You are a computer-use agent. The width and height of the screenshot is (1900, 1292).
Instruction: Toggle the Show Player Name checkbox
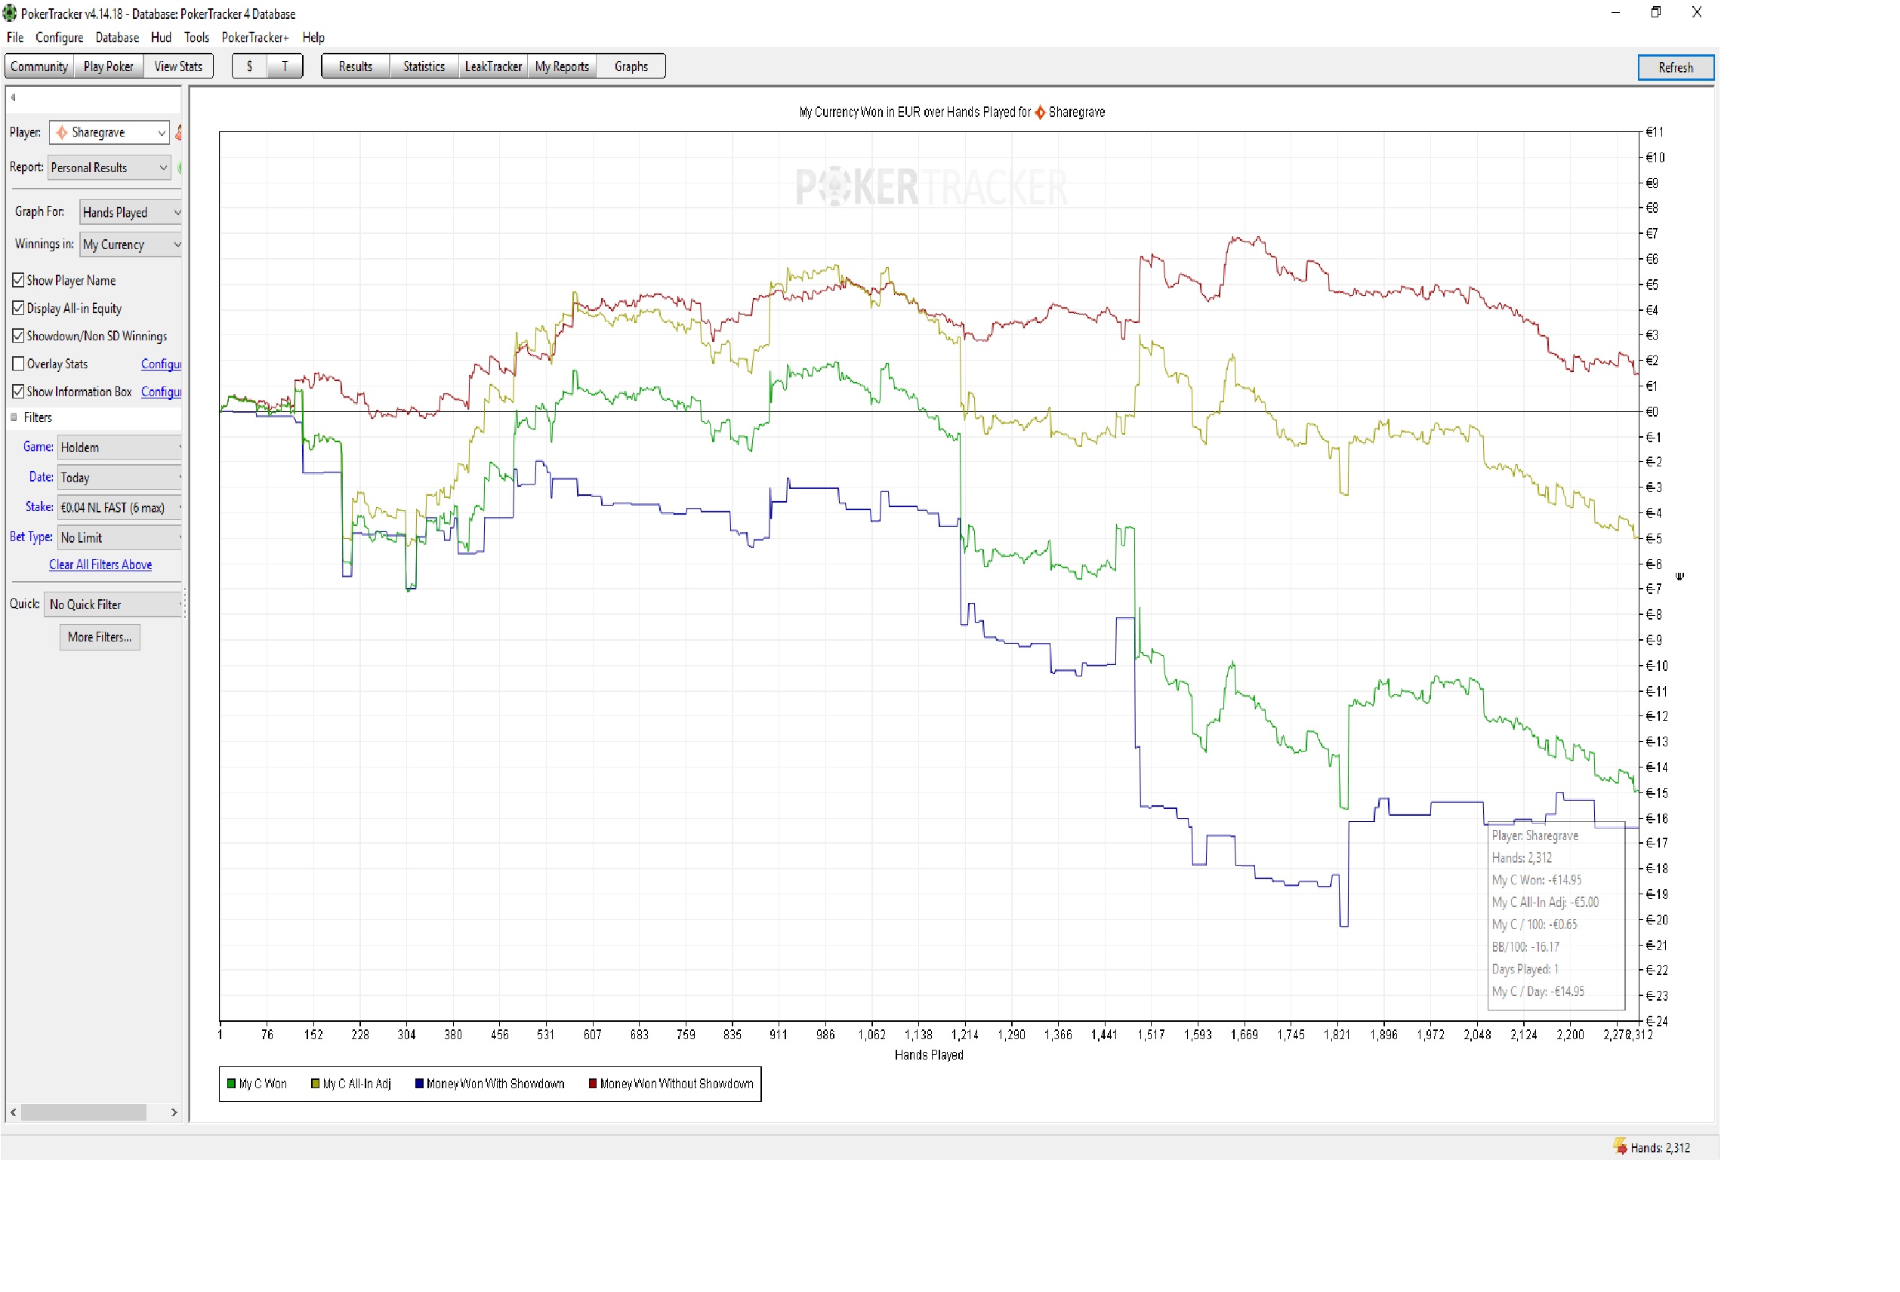coord(18,280)
